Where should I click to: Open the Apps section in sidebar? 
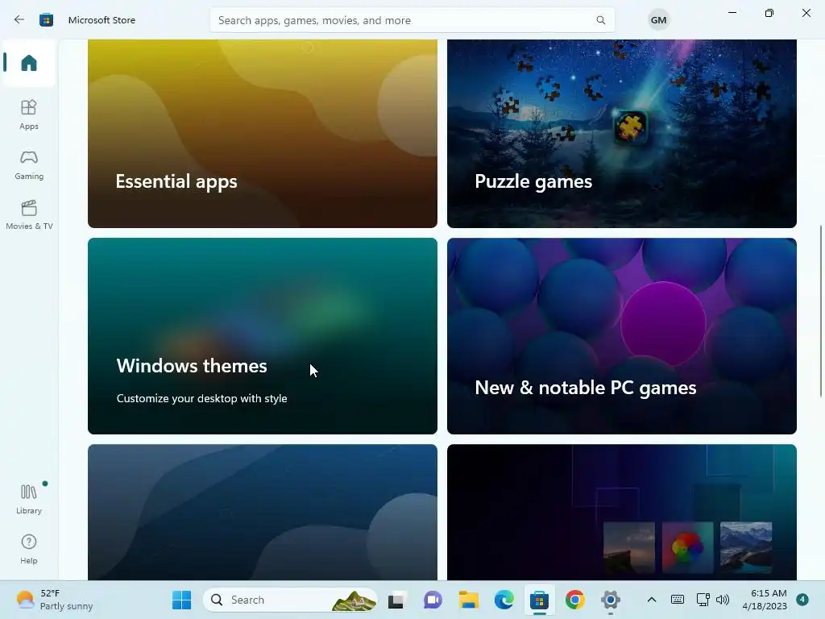pos(29,114)
